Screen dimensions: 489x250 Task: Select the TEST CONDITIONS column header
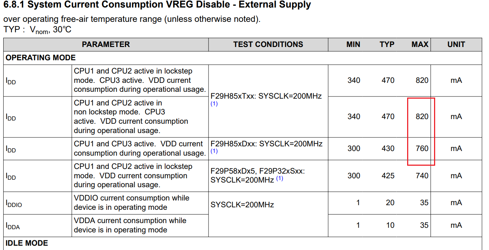click(268, 44)
